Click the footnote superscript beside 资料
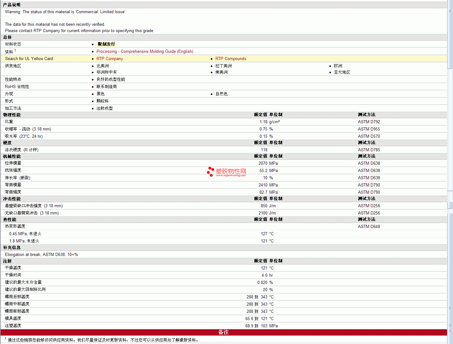Viewport: 453px width, 344px height. 15,50
